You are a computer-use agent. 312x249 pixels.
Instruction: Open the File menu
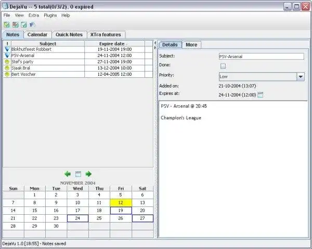[7, 15]
